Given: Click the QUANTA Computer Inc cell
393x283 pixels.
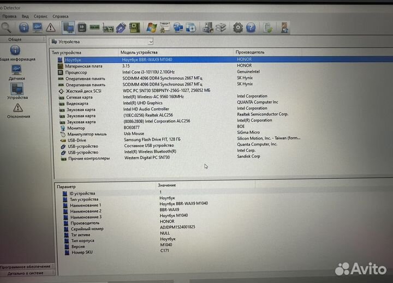Looking at the screenshot, I should click(258, 102).
